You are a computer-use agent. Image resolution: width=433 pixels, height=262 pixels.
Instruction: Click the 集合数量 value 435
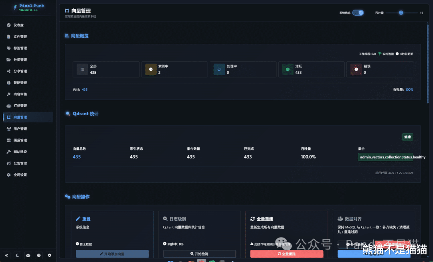(x=191, y=157)
